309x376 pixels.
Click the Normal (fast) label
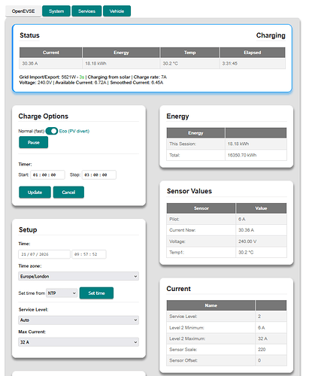tap(32, 131)
